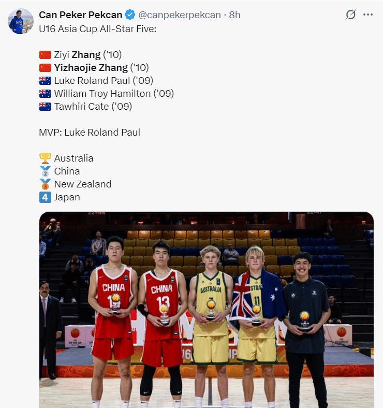Open the @canpekerpekcan handle link
This screenshot has height=408, width=383.
click(180, 15)
